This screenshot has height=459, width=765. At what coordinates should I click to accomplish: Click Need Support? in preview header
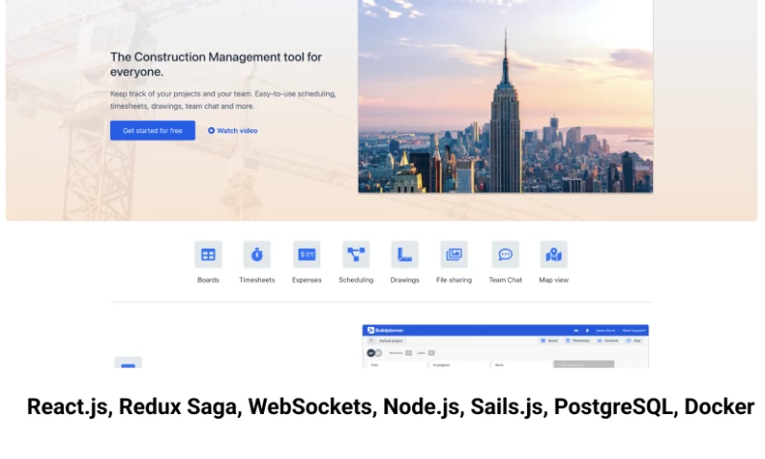(634, 330)
